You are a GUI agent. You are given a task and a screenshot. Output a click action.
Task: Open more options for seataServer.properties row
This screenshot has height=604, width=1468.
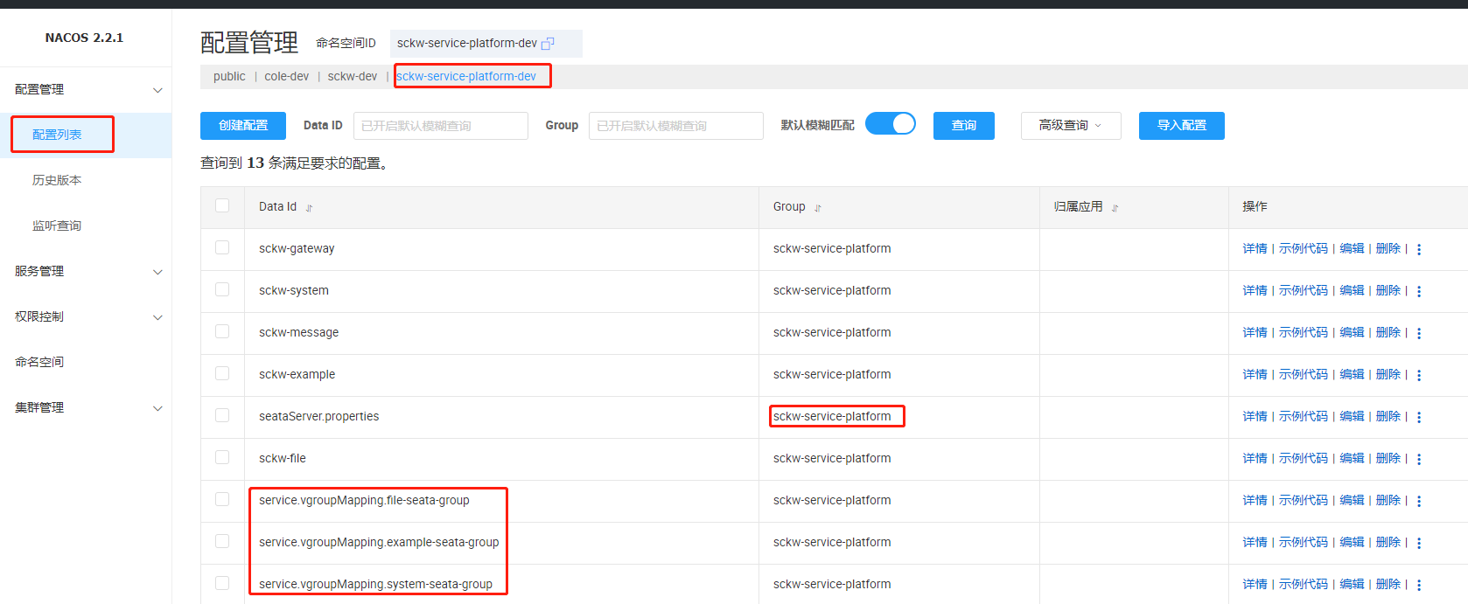click(1419, 417)
